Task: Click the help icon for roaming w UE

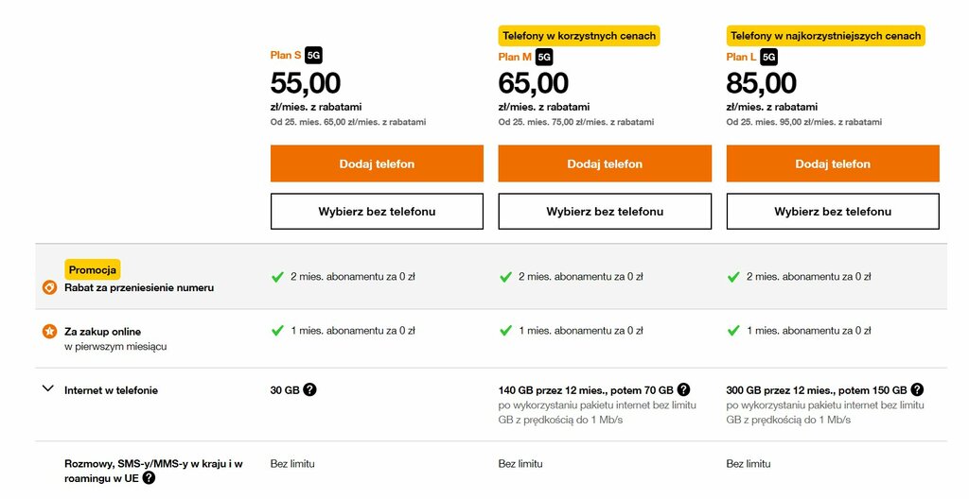Action: [x=149, y=478]
